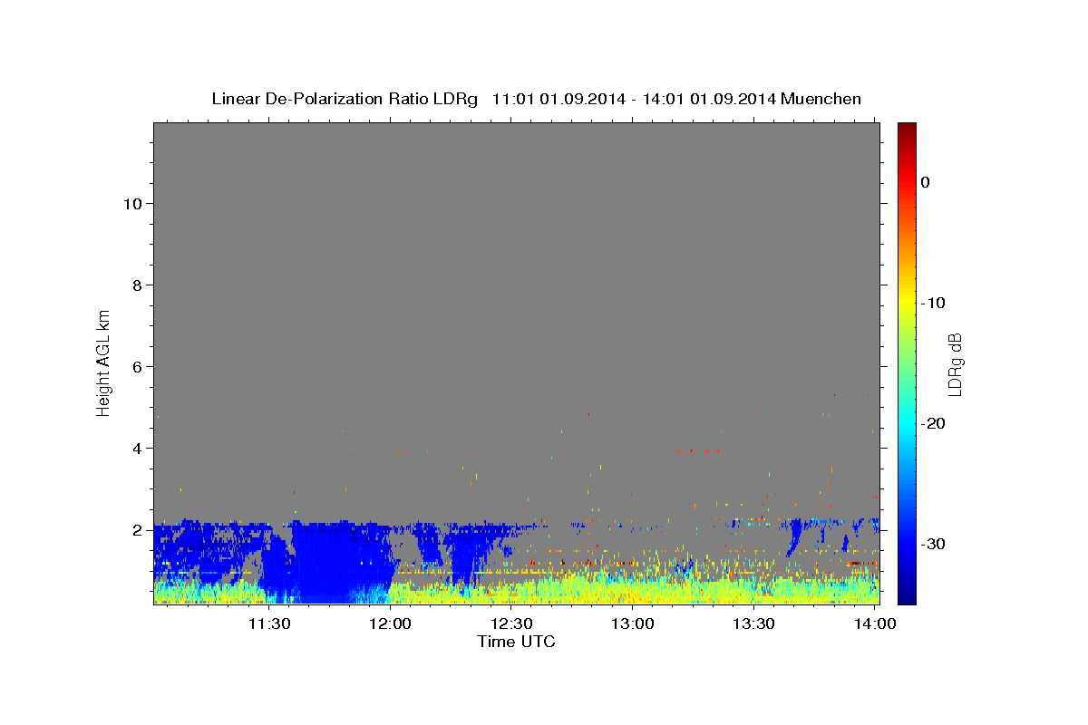The image size is (1088, 725).
Task: Click the colorbar label '-20'
Action: 933,423
